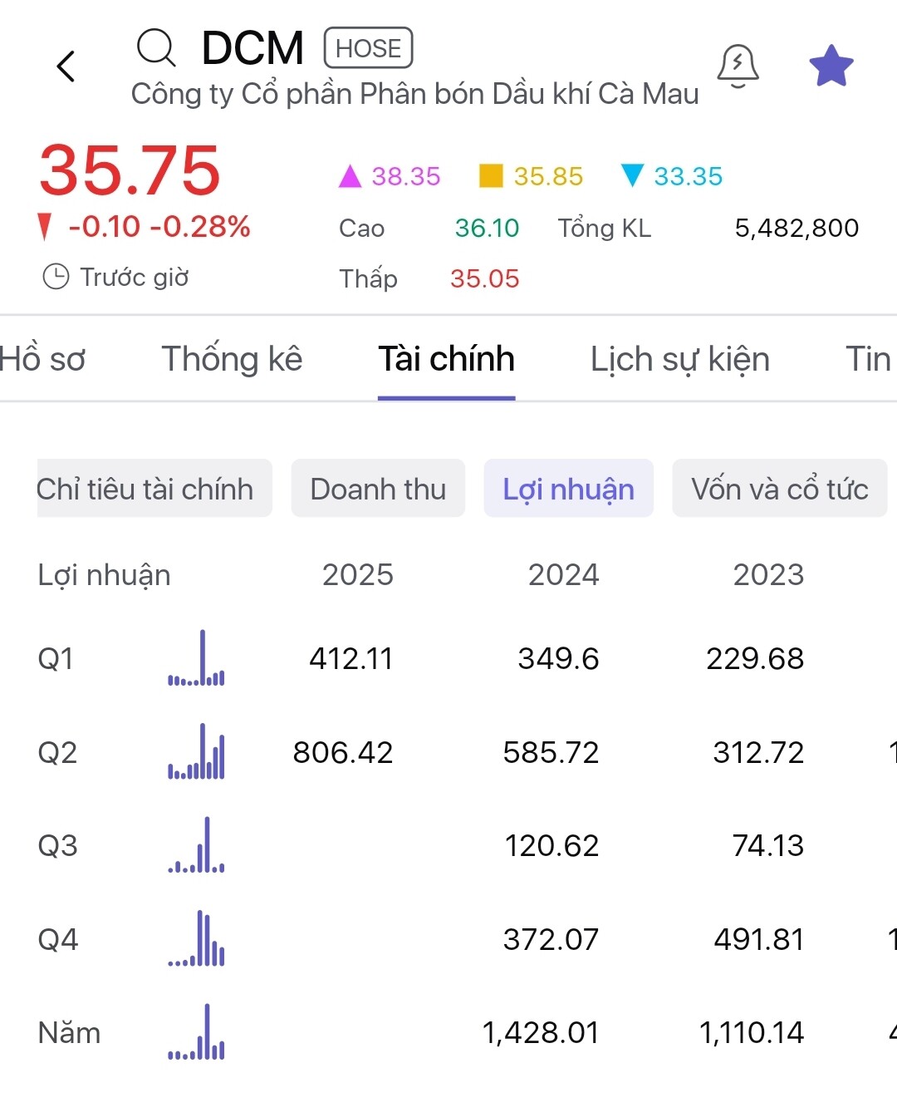Switch to the Hồ sơ tab
This screenshot has width=897, height=1117.
tap(43, 360)
